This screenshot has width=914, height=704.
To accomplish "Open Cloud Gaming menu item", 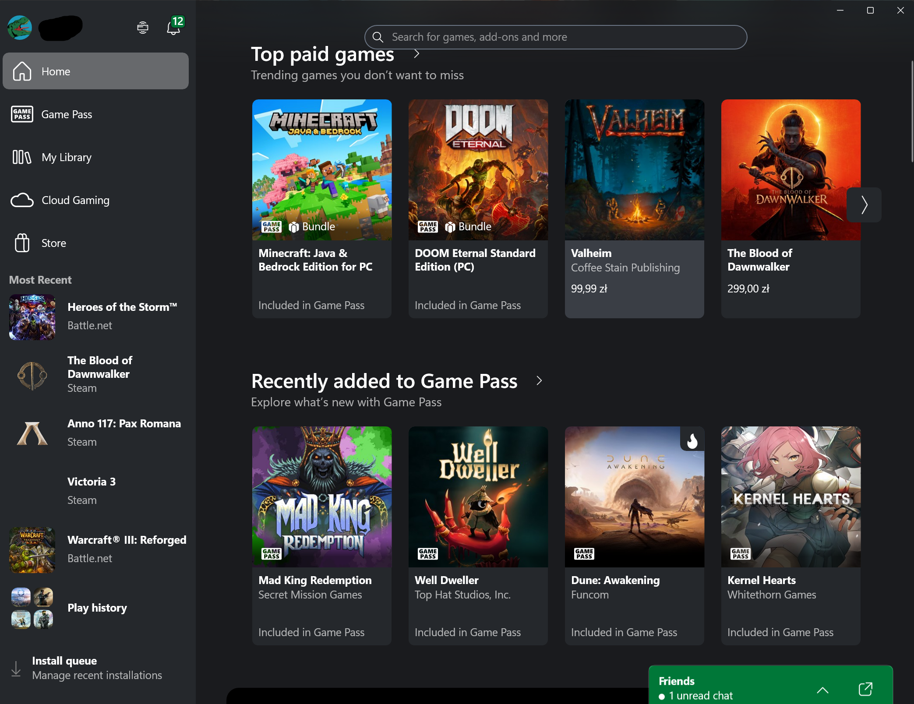I will (x=95, y=200).
